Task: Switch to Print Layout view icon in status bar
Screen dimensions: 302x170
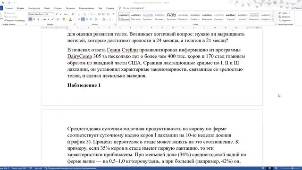Action: pyautogui.click(x=269, y=168)
